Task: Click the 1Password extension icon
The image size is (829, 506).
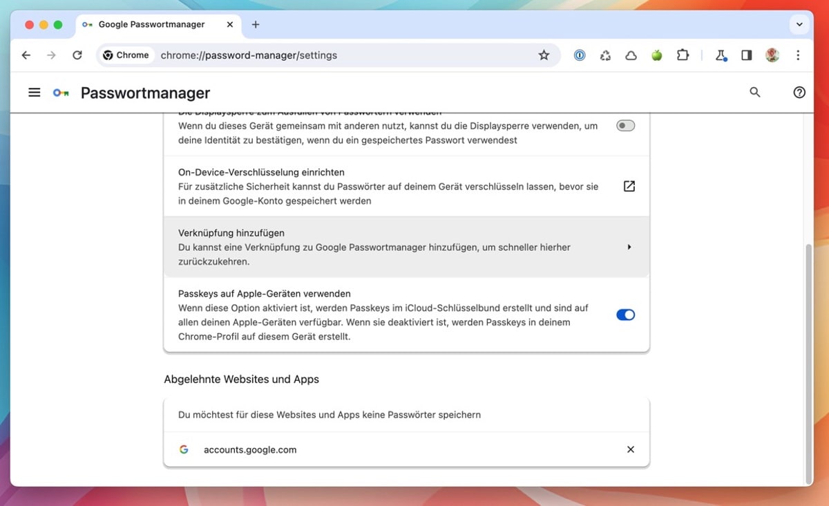Action: click(580, 55)
